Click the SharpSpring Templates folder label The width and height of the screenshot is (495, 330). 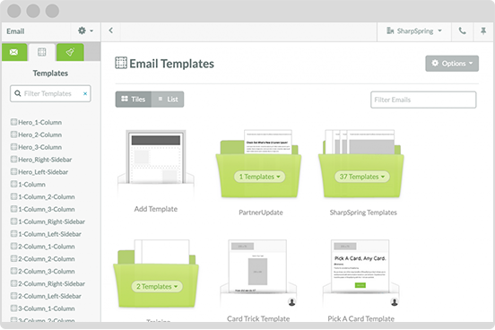(x=363, y=213)
